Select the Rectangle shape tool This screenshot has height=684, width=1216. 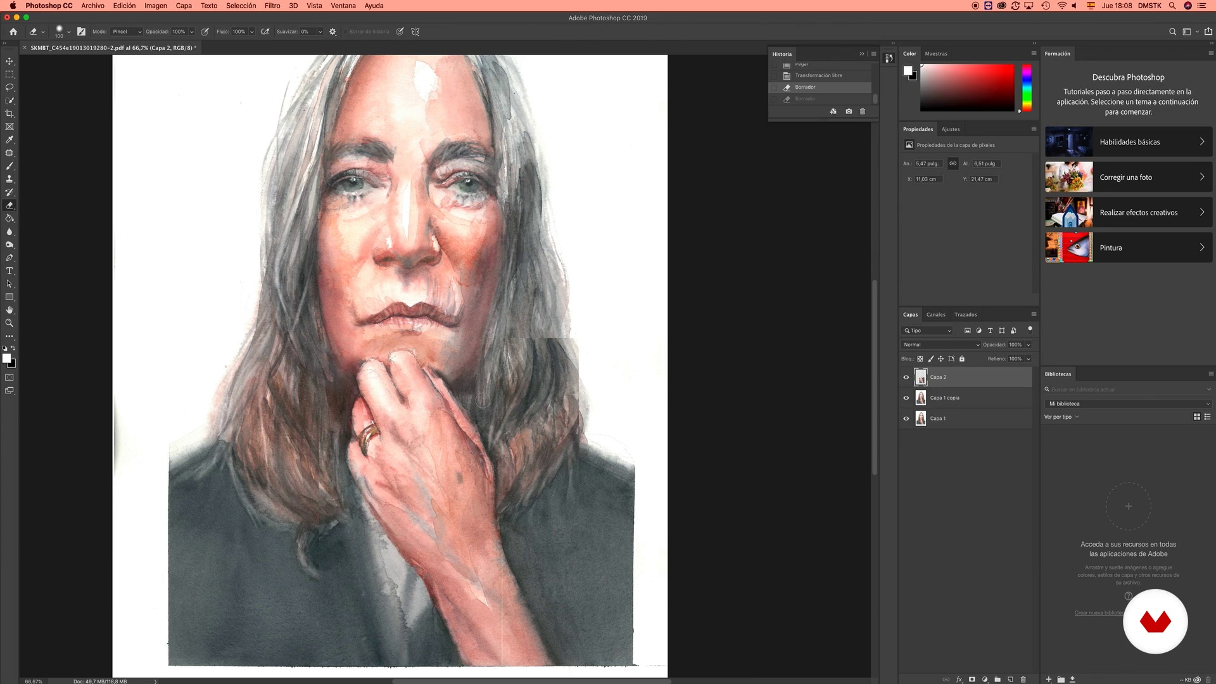(x=9, y=297)
